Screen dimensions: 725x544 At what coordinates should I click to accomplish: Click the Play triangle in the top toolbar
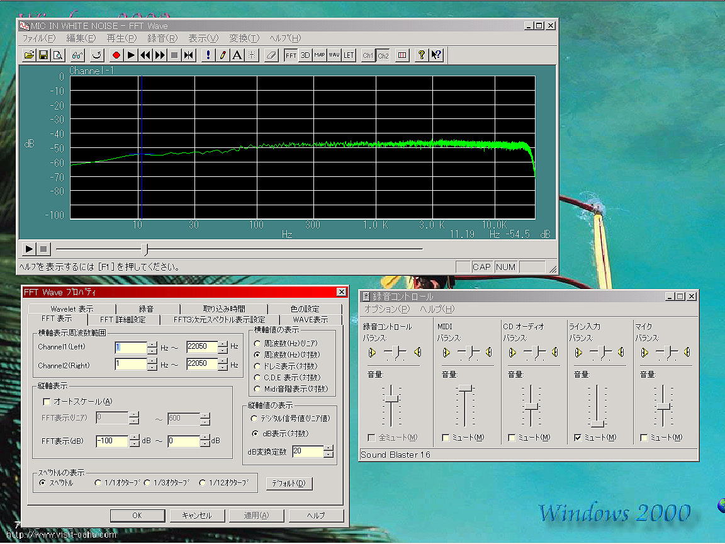click(x=131, y=55)
